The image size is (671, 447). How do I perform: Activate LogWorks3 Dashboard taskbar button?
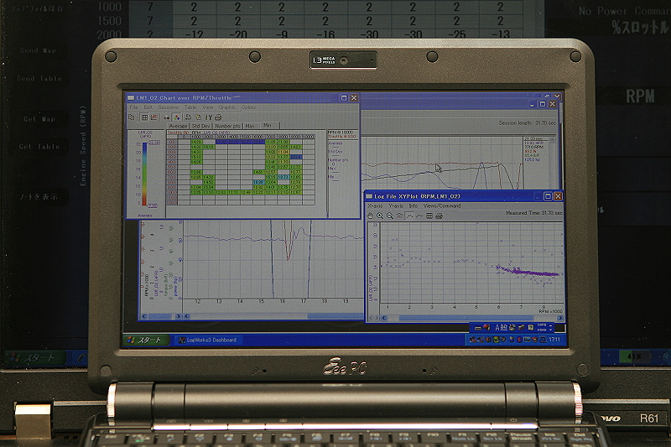(x=208, y=340)
